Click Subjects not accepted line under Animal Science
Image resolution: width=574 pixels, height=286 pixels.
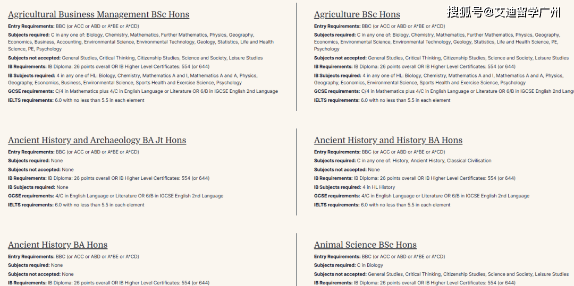pos(442,274)
